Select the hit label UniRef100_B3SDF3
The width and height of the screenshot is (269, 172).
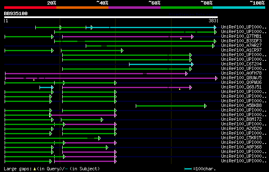241,41
